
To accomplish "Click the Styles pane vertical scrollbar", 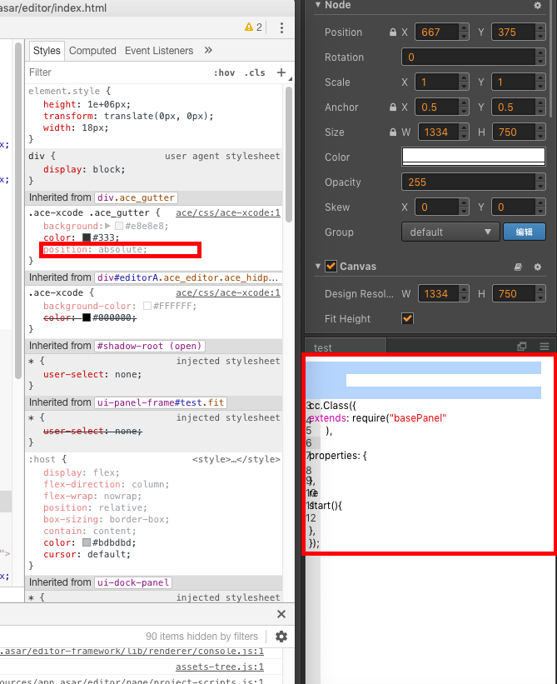I will pos(289,155).
